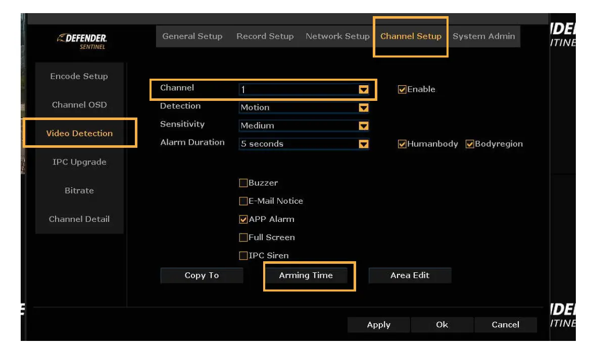Image resolution: width=592 pixels, height=350 pixels.
Task: Toggle the Enable checkbox
Action: 402,89
